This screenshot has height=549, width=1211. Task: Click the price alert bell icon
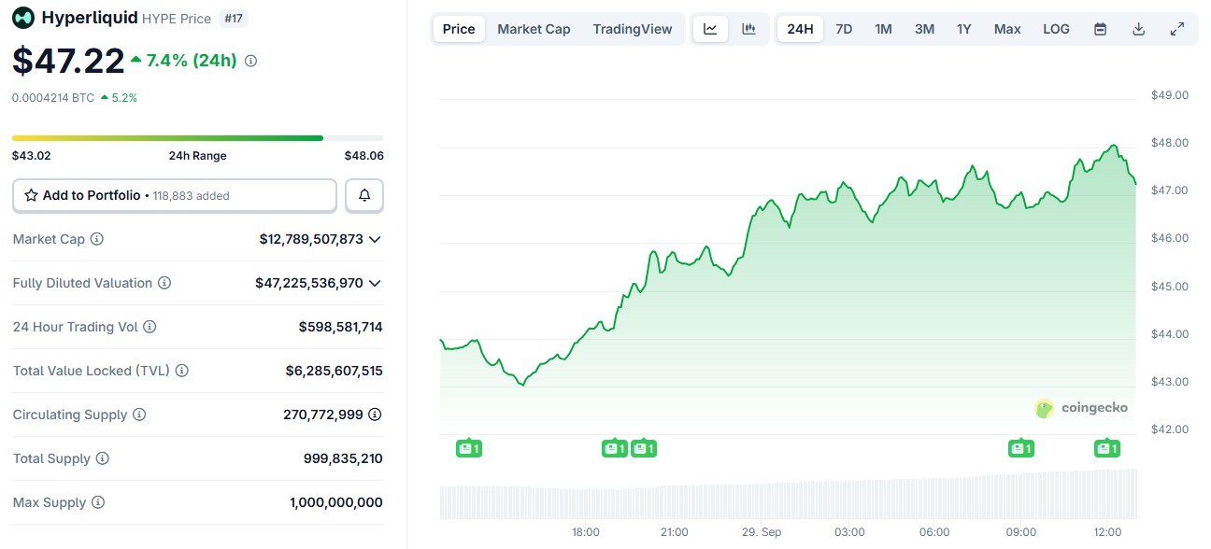(364, 195)
